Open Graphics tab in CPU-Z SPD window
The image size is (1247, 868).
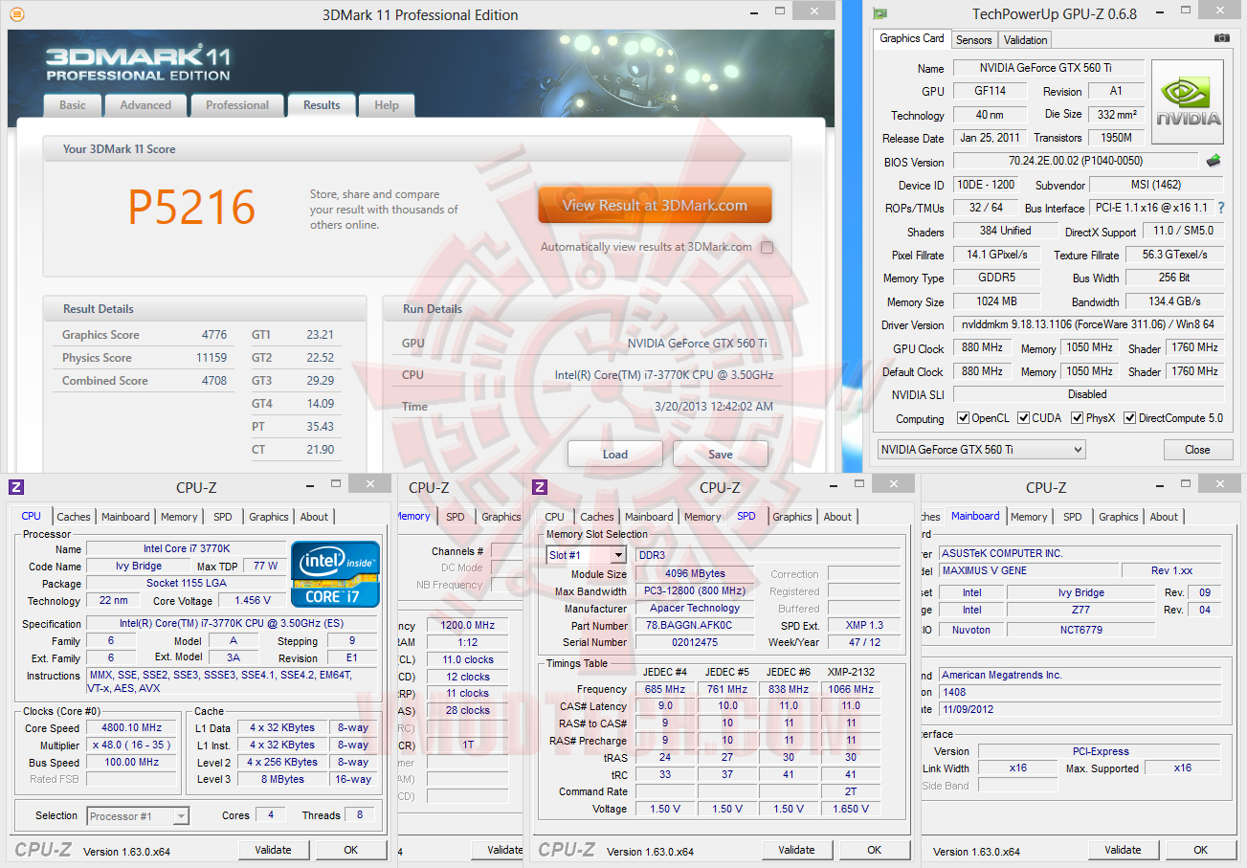click(x=792, y=517)
